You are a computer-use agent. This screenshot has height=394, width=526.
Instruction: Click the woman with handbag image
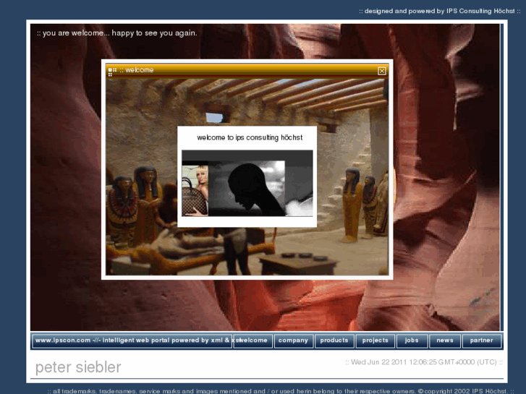195,191
